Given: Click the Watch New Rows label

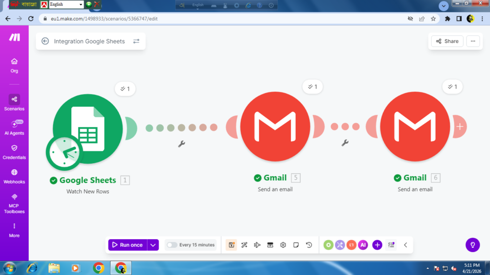Looking at the screenshot, I should pos(88,191).
